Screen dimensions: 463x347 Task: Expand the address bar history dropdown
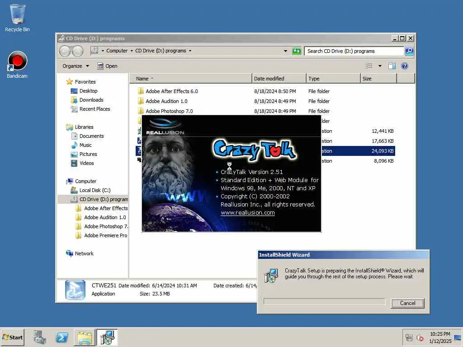point(285,51)
